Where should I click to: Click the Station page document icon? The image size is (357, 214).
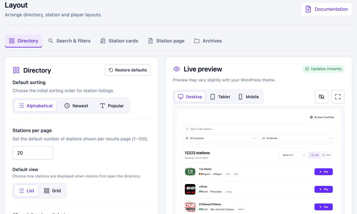(151, 41)
